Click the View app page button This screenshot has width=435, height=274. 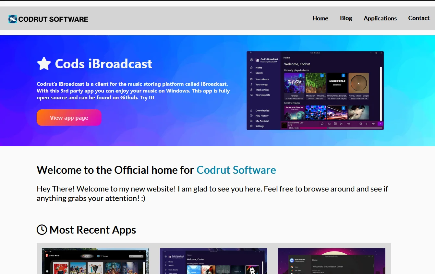[69, 118]
